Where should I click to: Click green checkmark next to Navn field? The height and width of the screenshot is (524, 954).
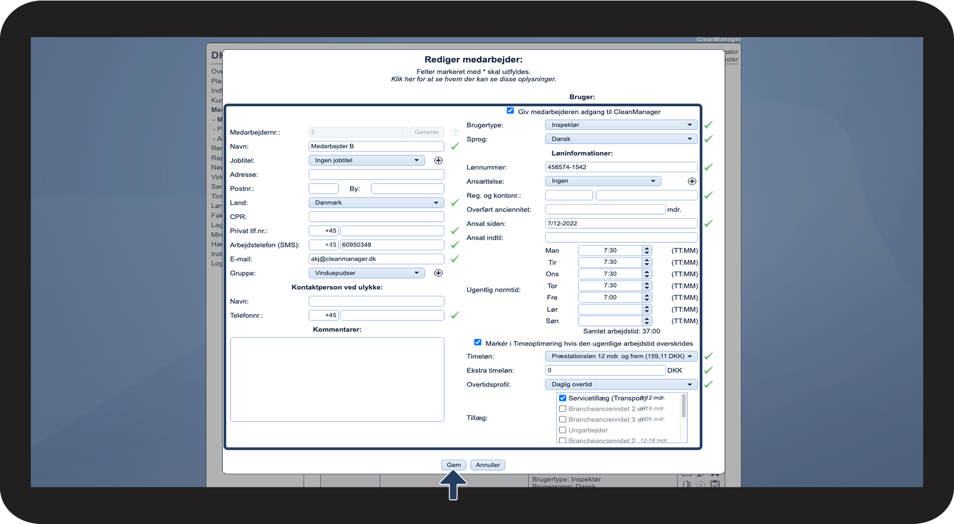tap(455, 146)
